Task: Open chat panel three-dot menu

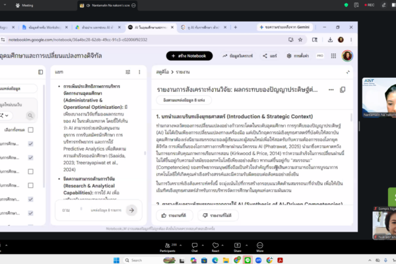Action: [139, 72]
